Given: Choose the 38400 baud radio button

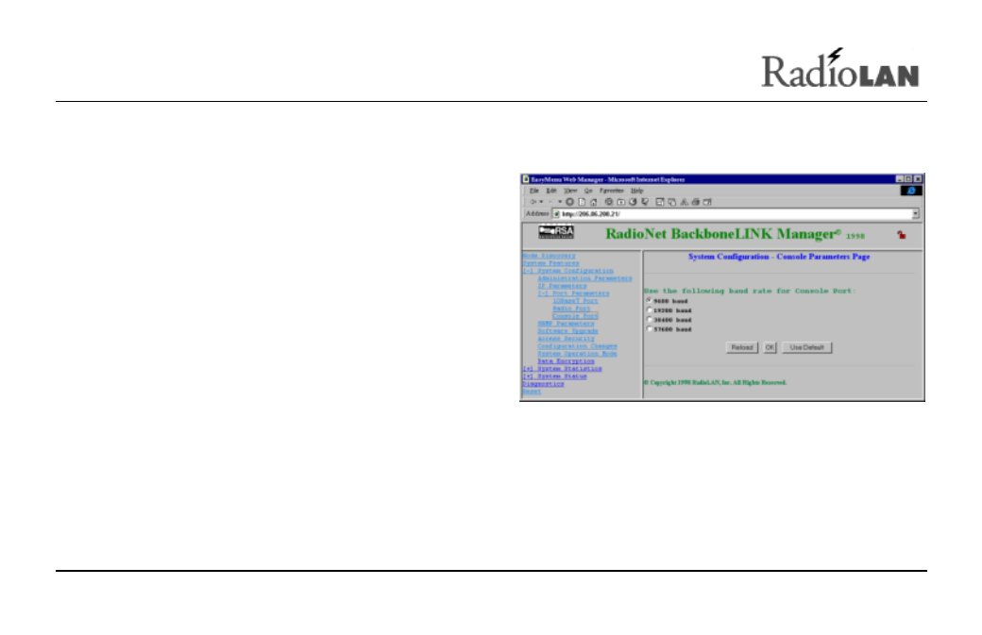Looking at the screenshot, I should 649,319.
